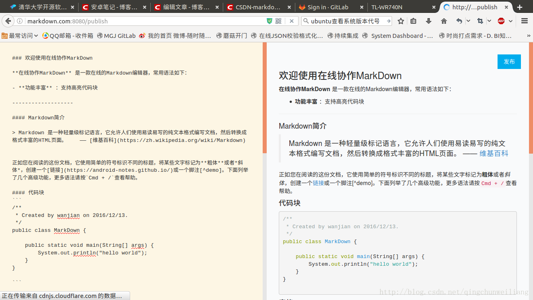The image size is (533, 300).
Task: Click '#### Markdown简介' line in editor
Action: (x=38, y=118)
